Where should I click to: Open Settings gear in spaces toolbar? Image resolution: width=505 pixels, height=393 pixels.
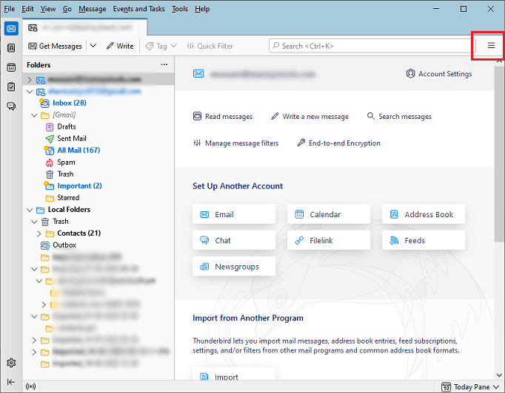[x=11, y=363]
